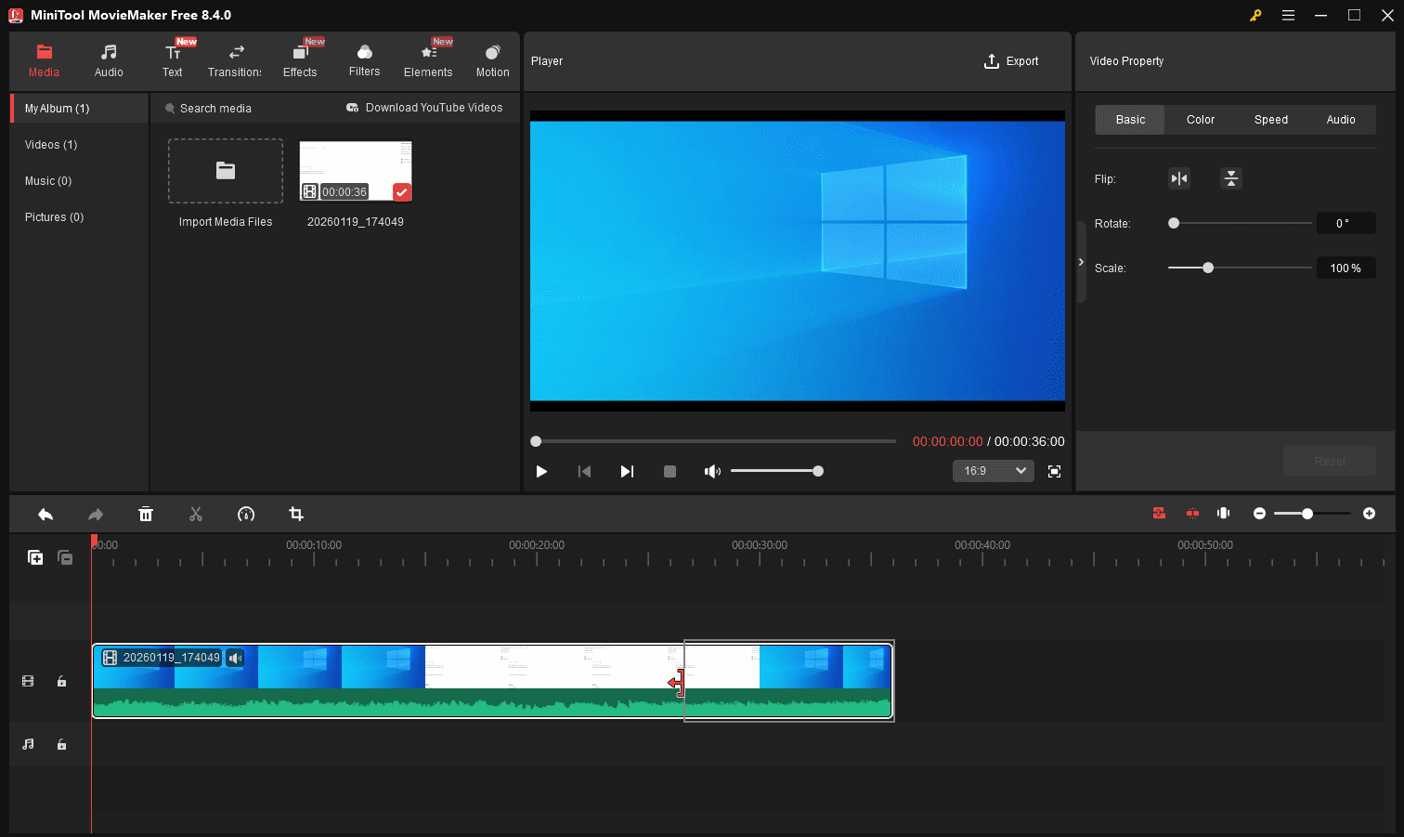
Task: Click the Undo icon
Action: (x=45, y=514)
